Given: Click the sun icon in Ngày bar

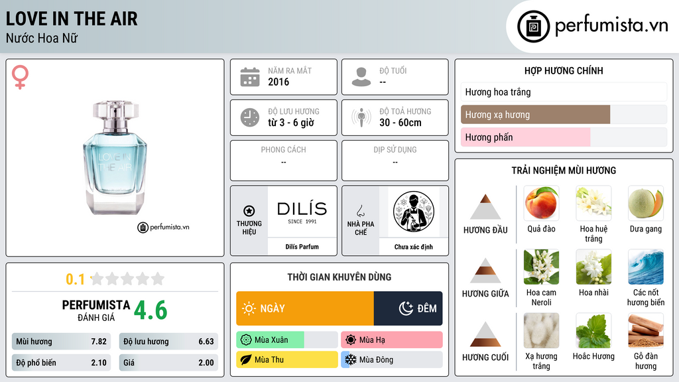Looking at the screenshot, I should point(249,308).
